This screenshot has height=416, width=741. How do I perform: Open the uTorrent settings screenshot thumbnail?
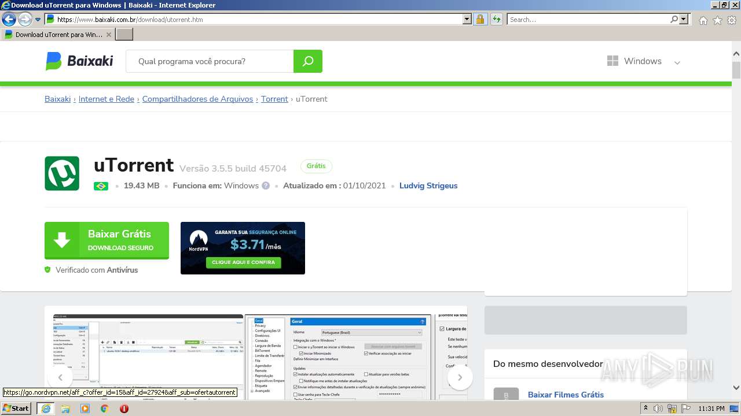[338, 357]
